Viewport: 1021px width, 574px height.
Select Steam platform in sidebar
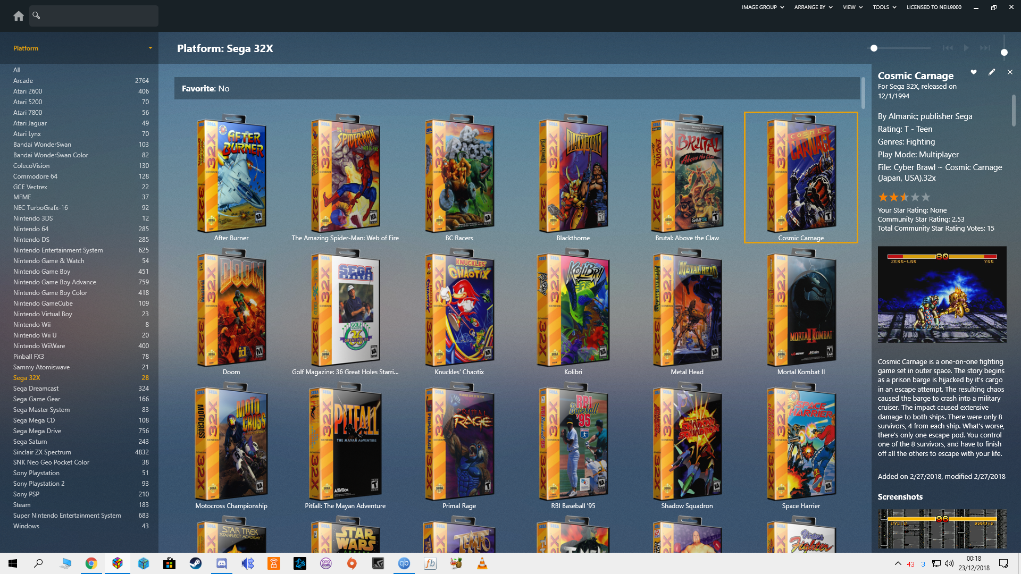pyautogui.click(x=81, y=505)
